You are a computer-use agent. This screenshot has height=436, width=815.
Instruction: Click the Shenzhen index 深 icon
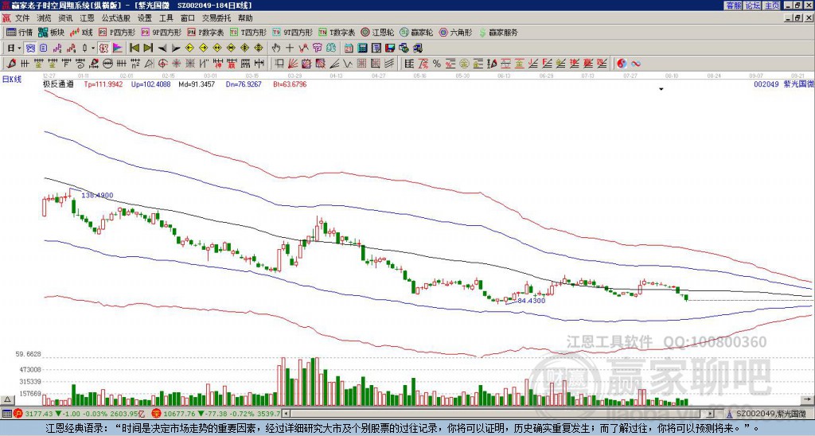(x=156, y=414)
